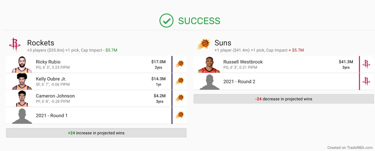Click the Rockets team logo in header
The width and height of the screenshot is (375, 151).
click(x=15, y=44)
